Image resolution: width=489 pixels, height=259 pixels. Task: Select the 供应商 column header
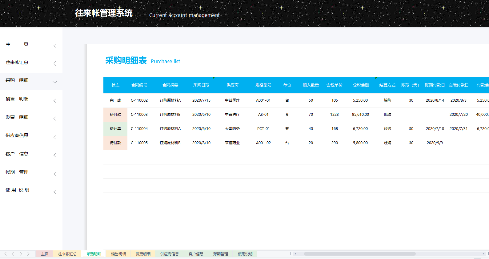tap(232, 85)
